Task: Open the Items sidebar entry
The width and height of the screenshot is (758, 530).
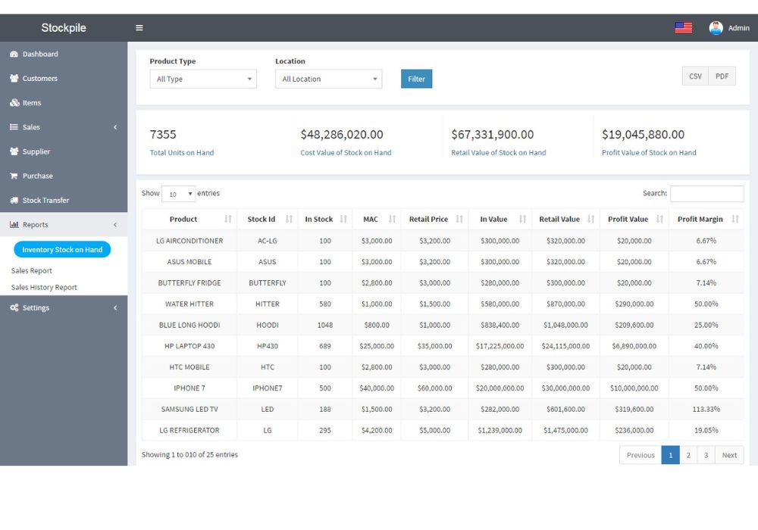Action: (x=31, y=103)
